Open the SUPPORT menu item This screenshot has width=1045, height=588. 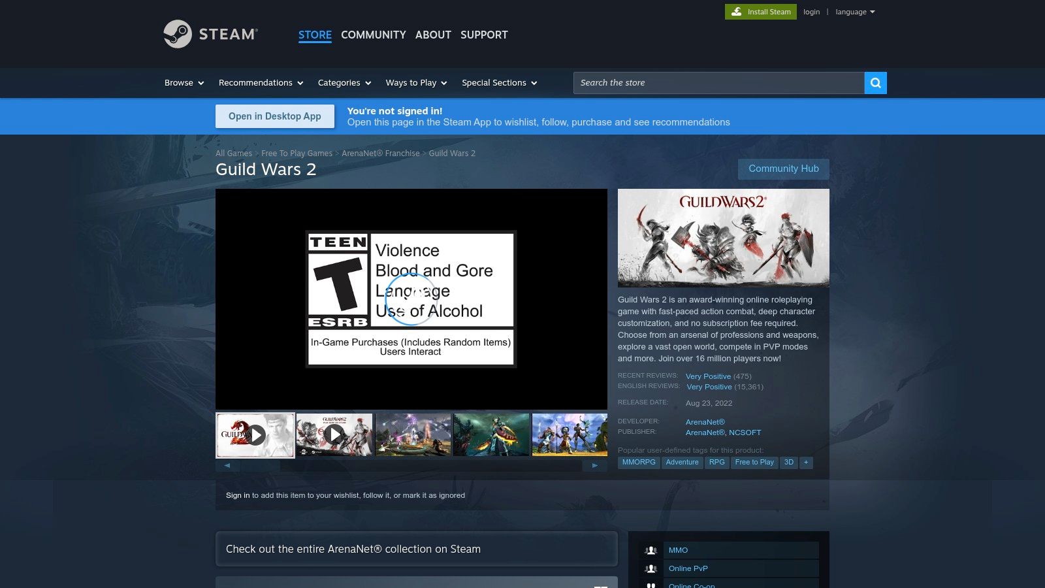484,35
